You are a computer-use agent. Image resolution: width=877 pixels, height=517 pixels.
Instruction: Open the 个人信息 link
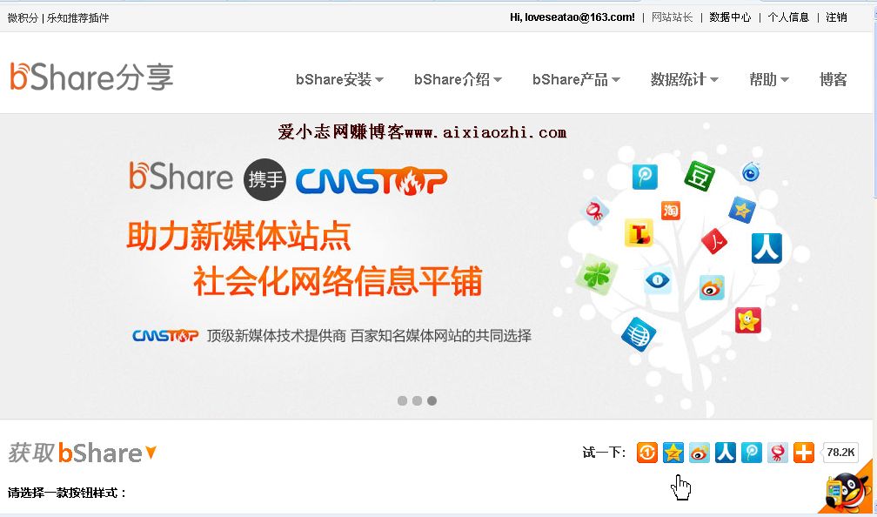click(788, 17)
